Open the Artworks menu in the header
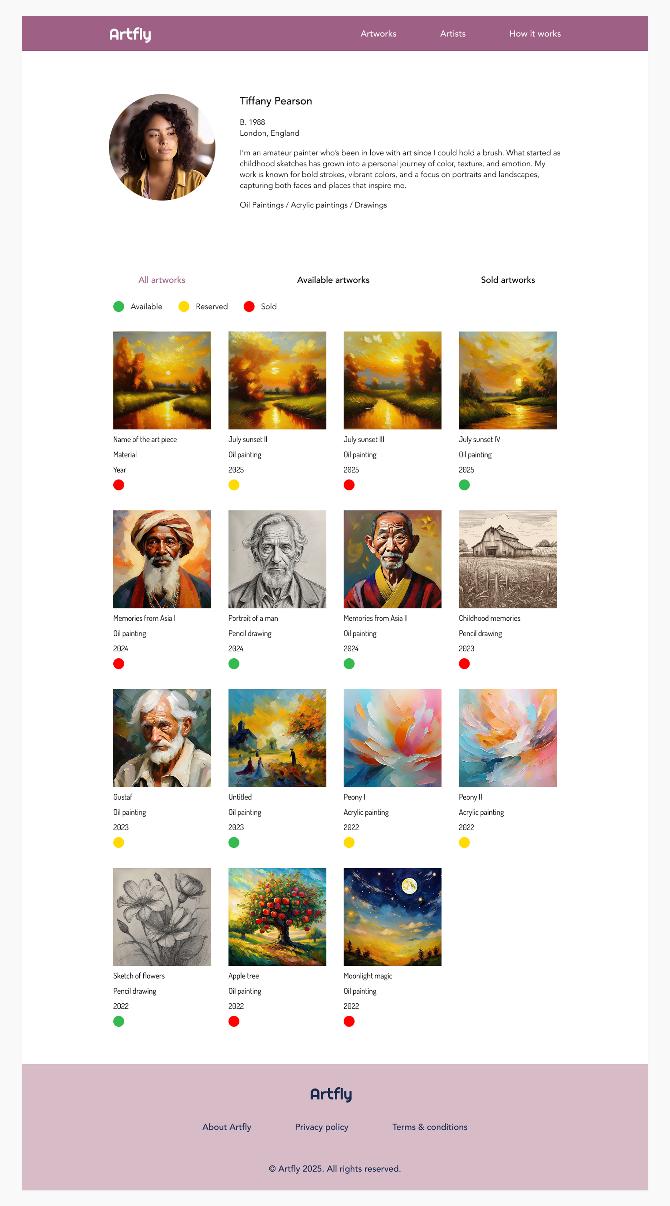 tap(378, 34)
